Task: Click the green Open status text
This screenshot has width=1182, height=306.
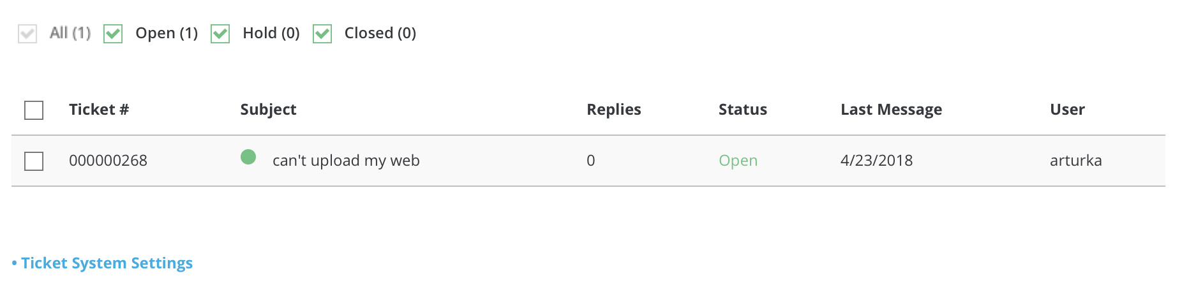Action: click(x=738, y=161)
